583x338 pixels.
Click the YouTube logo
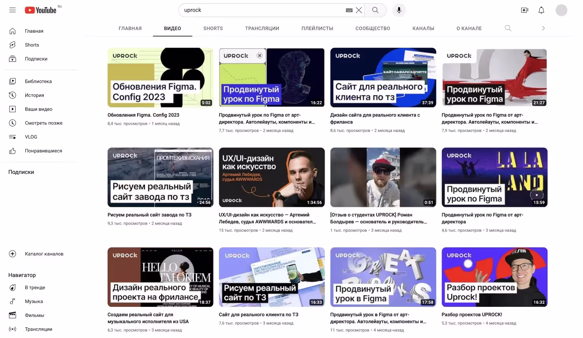[x=41, y=10]
